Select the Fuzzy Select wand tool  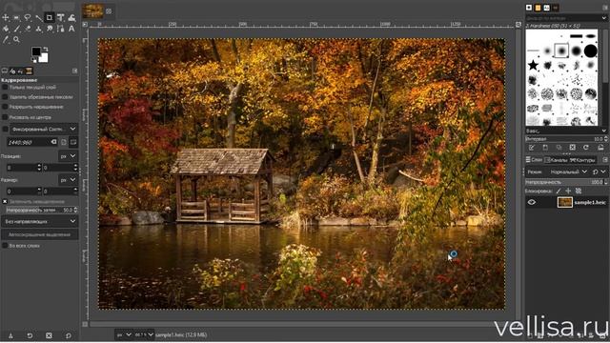click(x=38, y=17)
